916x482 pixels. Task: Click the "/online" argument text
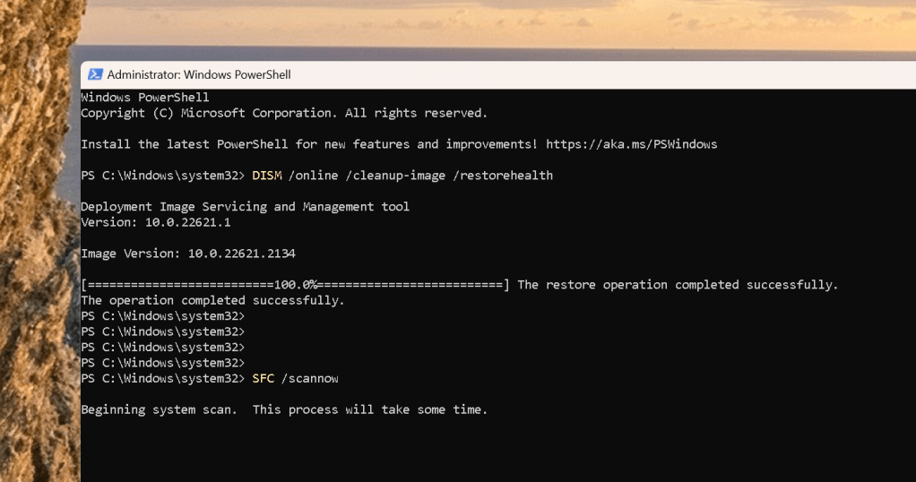click(x=313, y=176)
